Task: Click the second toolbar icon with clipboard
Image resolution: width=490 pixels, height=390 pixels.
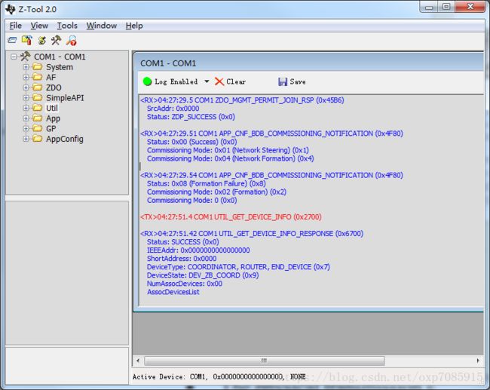Action: pos(27,40)
